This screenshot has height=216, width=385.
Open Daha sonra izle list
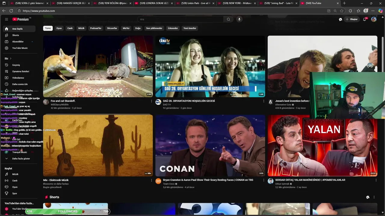[x=20, y=84]
